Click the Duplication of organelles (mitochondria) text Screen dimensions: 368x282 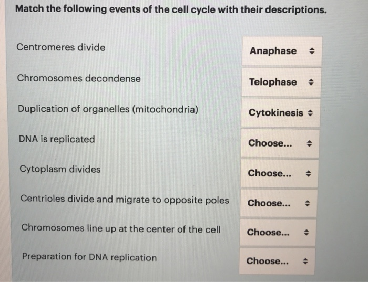tap(108, 109)
